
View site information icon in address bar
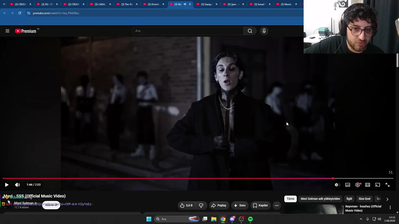(28, 13)
